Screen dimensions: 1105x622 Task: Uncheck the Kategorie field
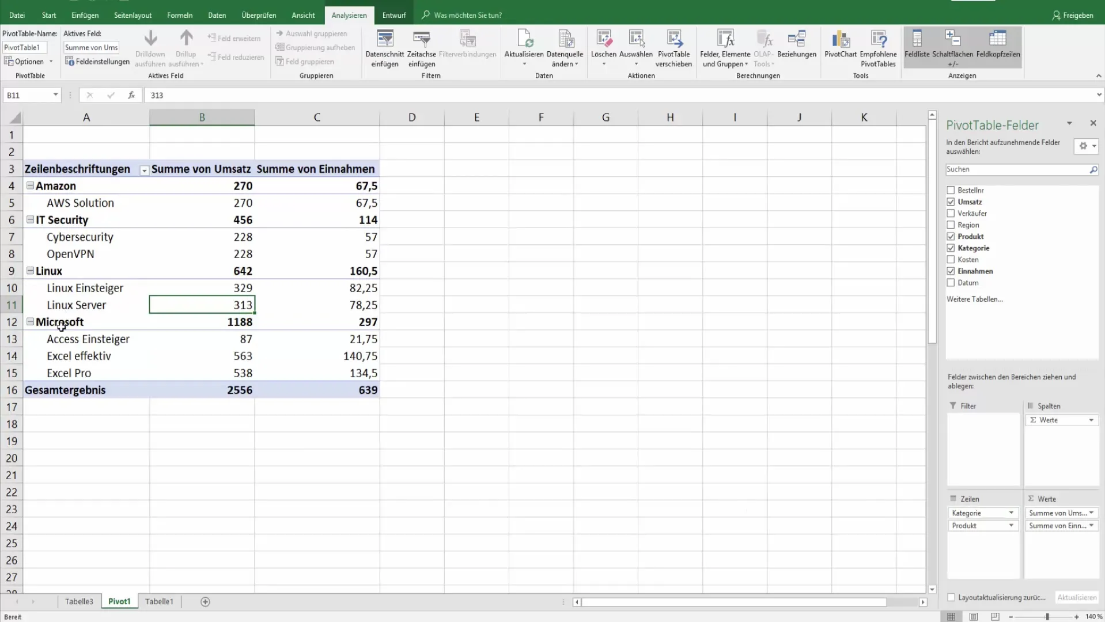[x=951, y=248]
